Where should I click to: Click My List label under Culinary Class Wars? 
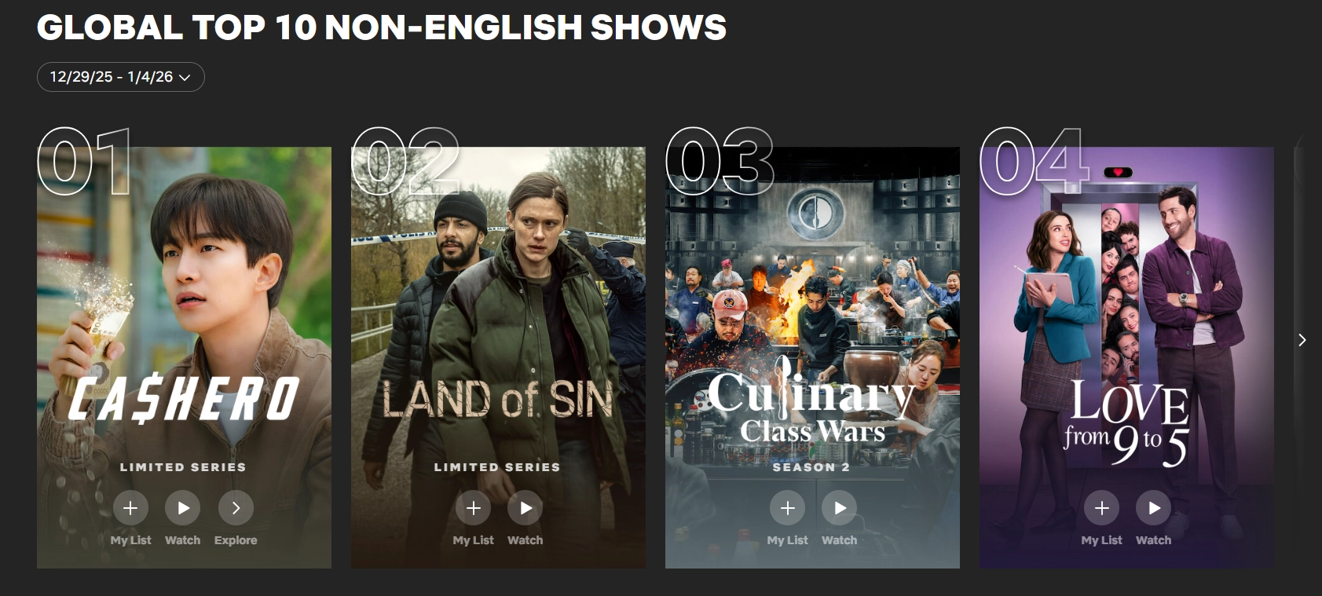(x=788, y=540)
